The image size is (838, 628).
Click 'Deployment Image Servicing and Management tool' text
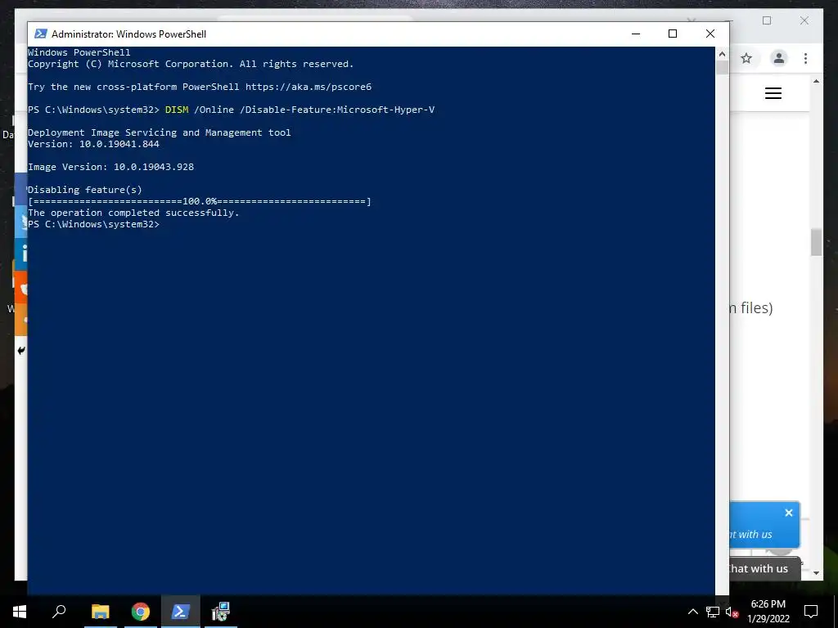[x=160, y=132]
